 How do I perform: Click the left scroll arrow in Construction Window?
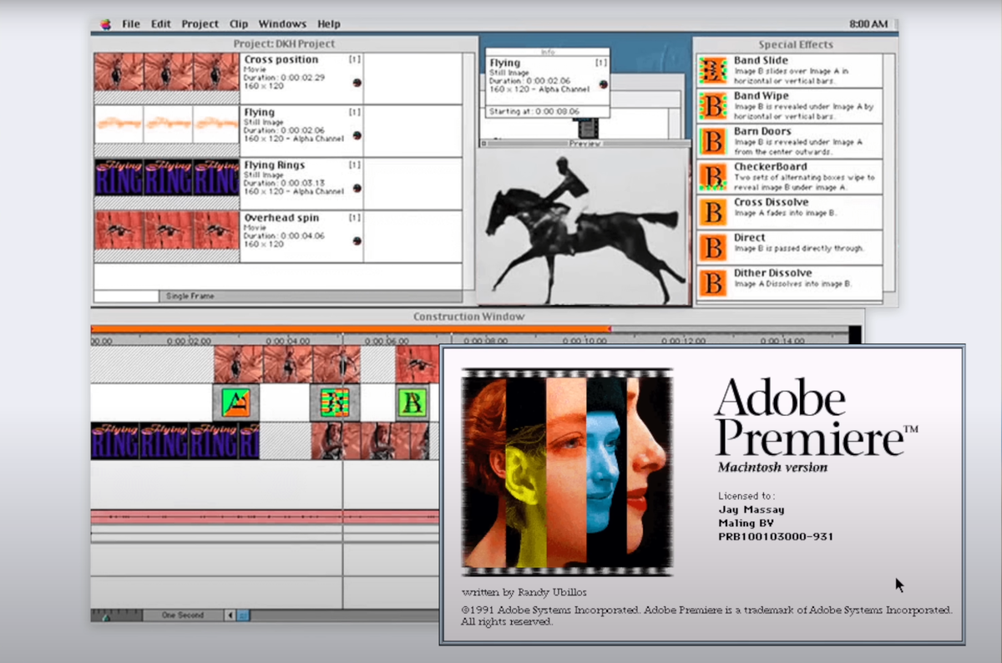click(230, 615)
